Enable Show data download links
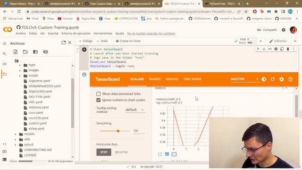 click(99, 94)
